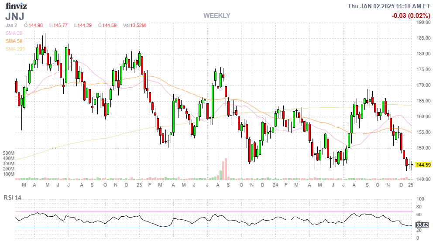Click the open value 144.98

pyautogui.click(x=36, y=26)
